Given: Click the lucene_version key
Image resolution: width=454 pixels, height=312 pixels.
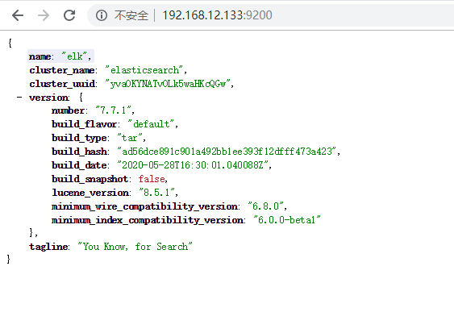Looking at the screenshot, I should coord(90,193).
